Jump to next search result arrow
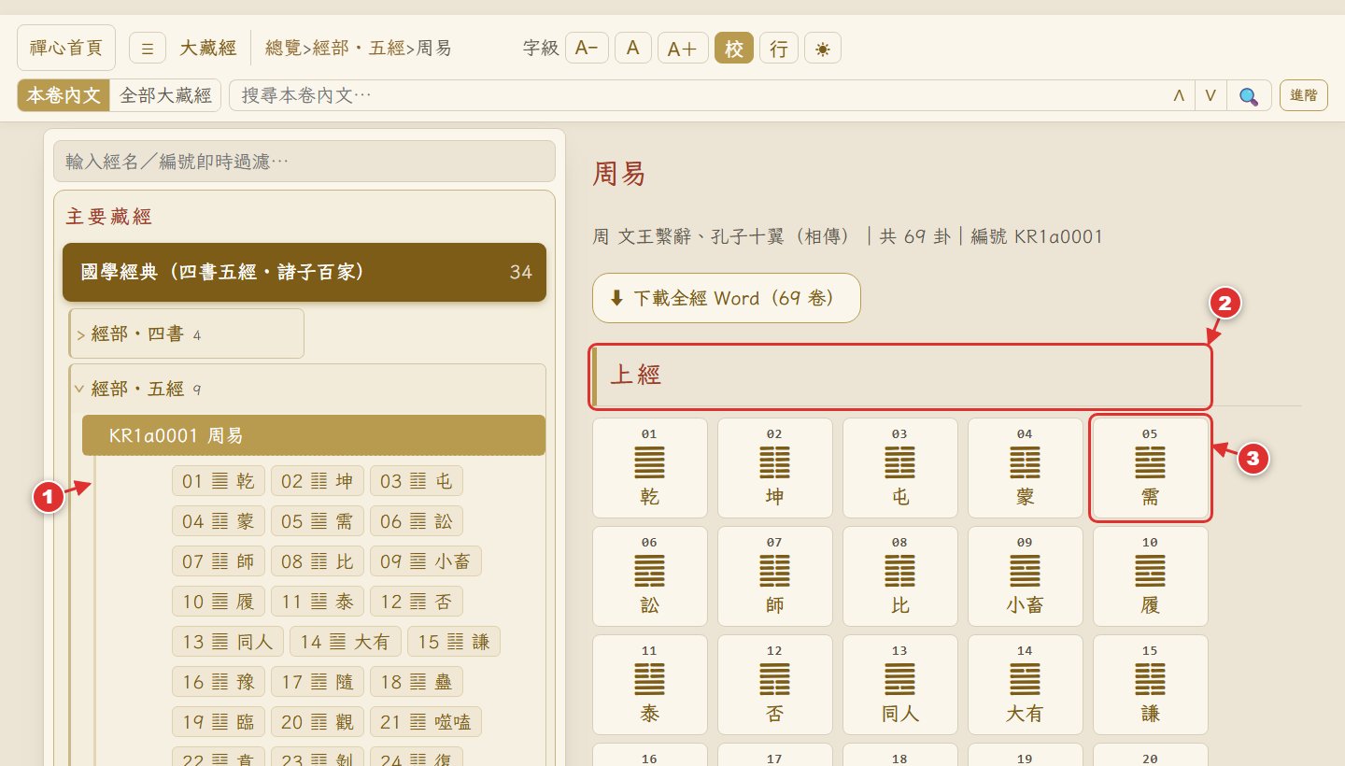 pos(1210,95)
